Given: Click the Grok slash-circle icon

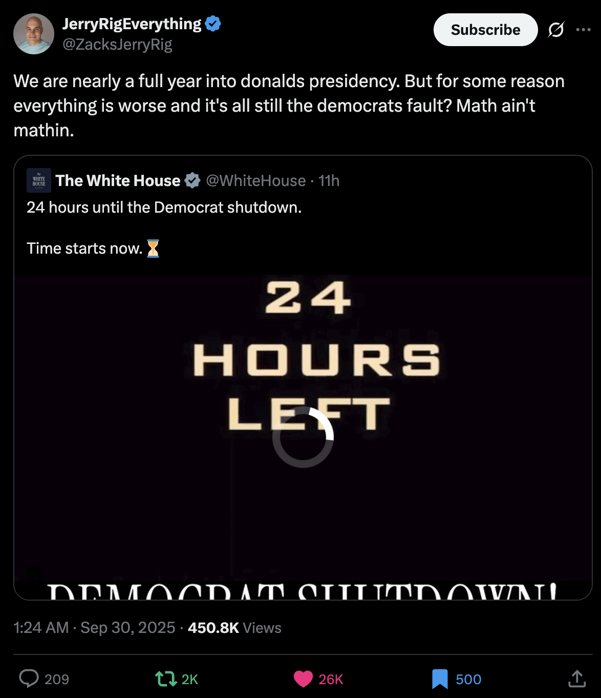Looking at the screenshot, I should [556, 30].
